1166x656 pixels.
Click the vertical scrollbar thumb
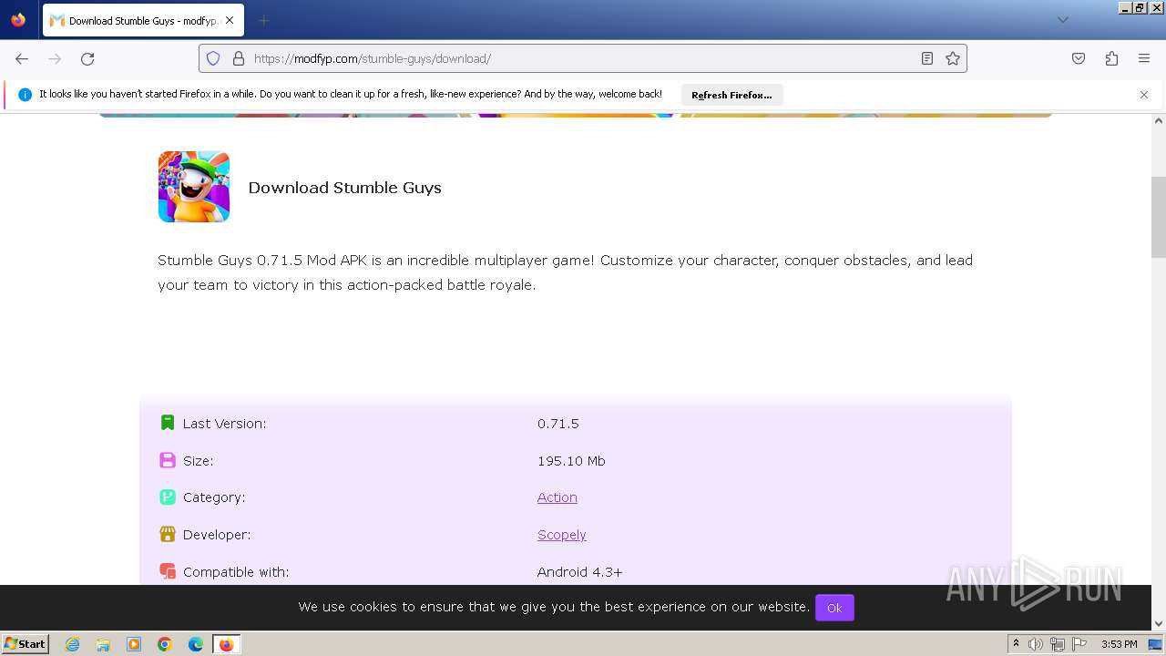[x=1159, y=217]
